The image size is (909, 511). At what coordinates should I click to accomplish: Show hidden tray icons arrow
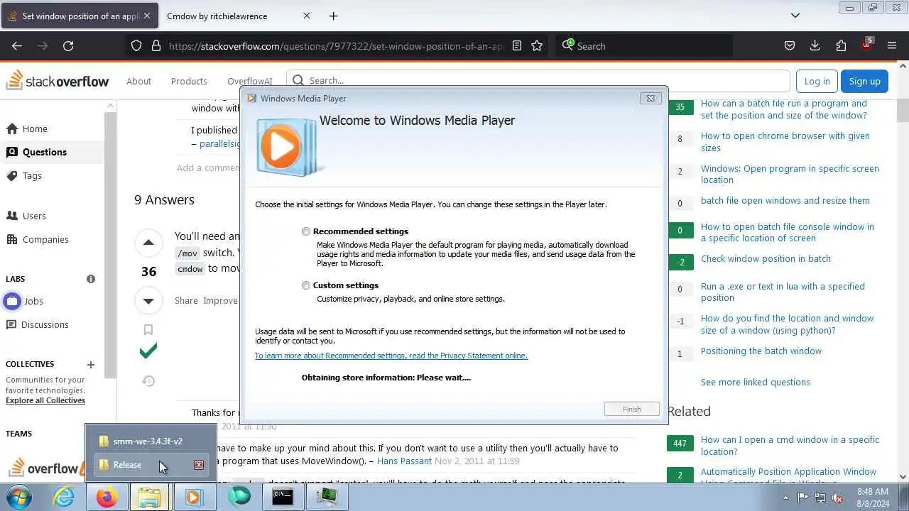click(x=786, y=497)
